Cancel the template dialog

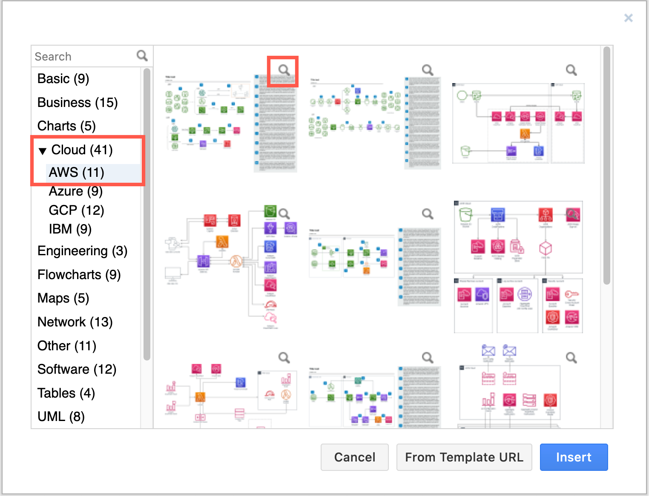[x=354, y=457]
